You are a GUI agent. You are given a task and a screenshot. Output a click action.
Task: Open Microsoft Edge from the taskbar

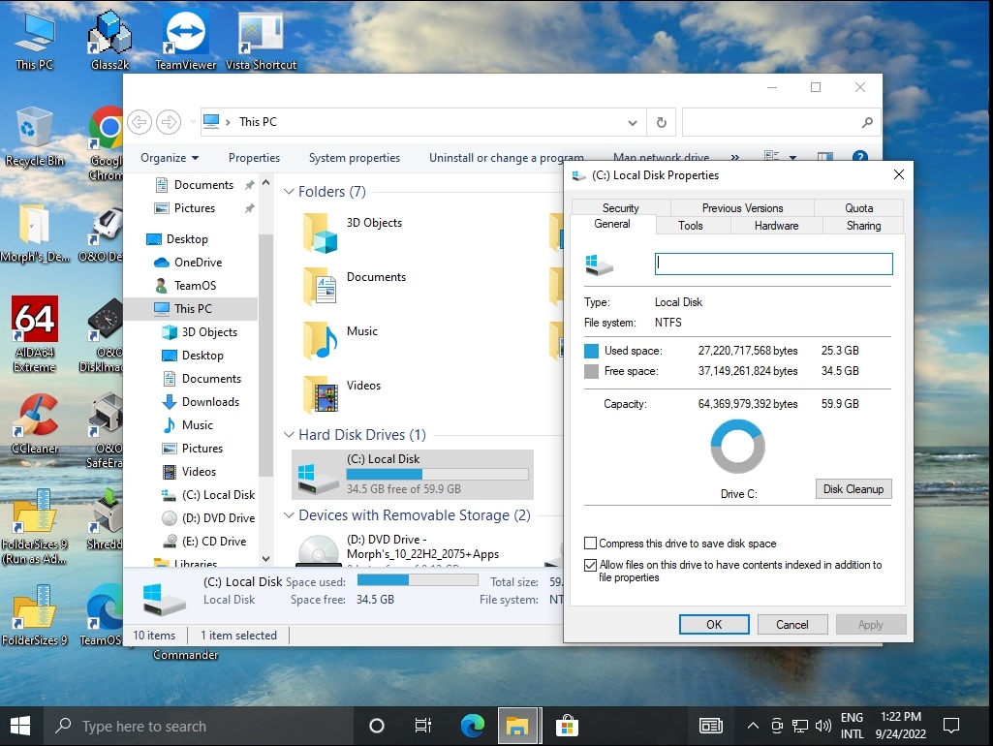(x=472, y=726)
